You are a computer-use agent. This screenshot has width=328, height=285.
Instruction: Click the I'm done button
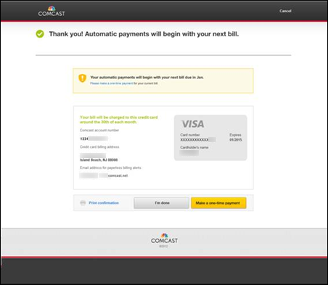[161, 203]
